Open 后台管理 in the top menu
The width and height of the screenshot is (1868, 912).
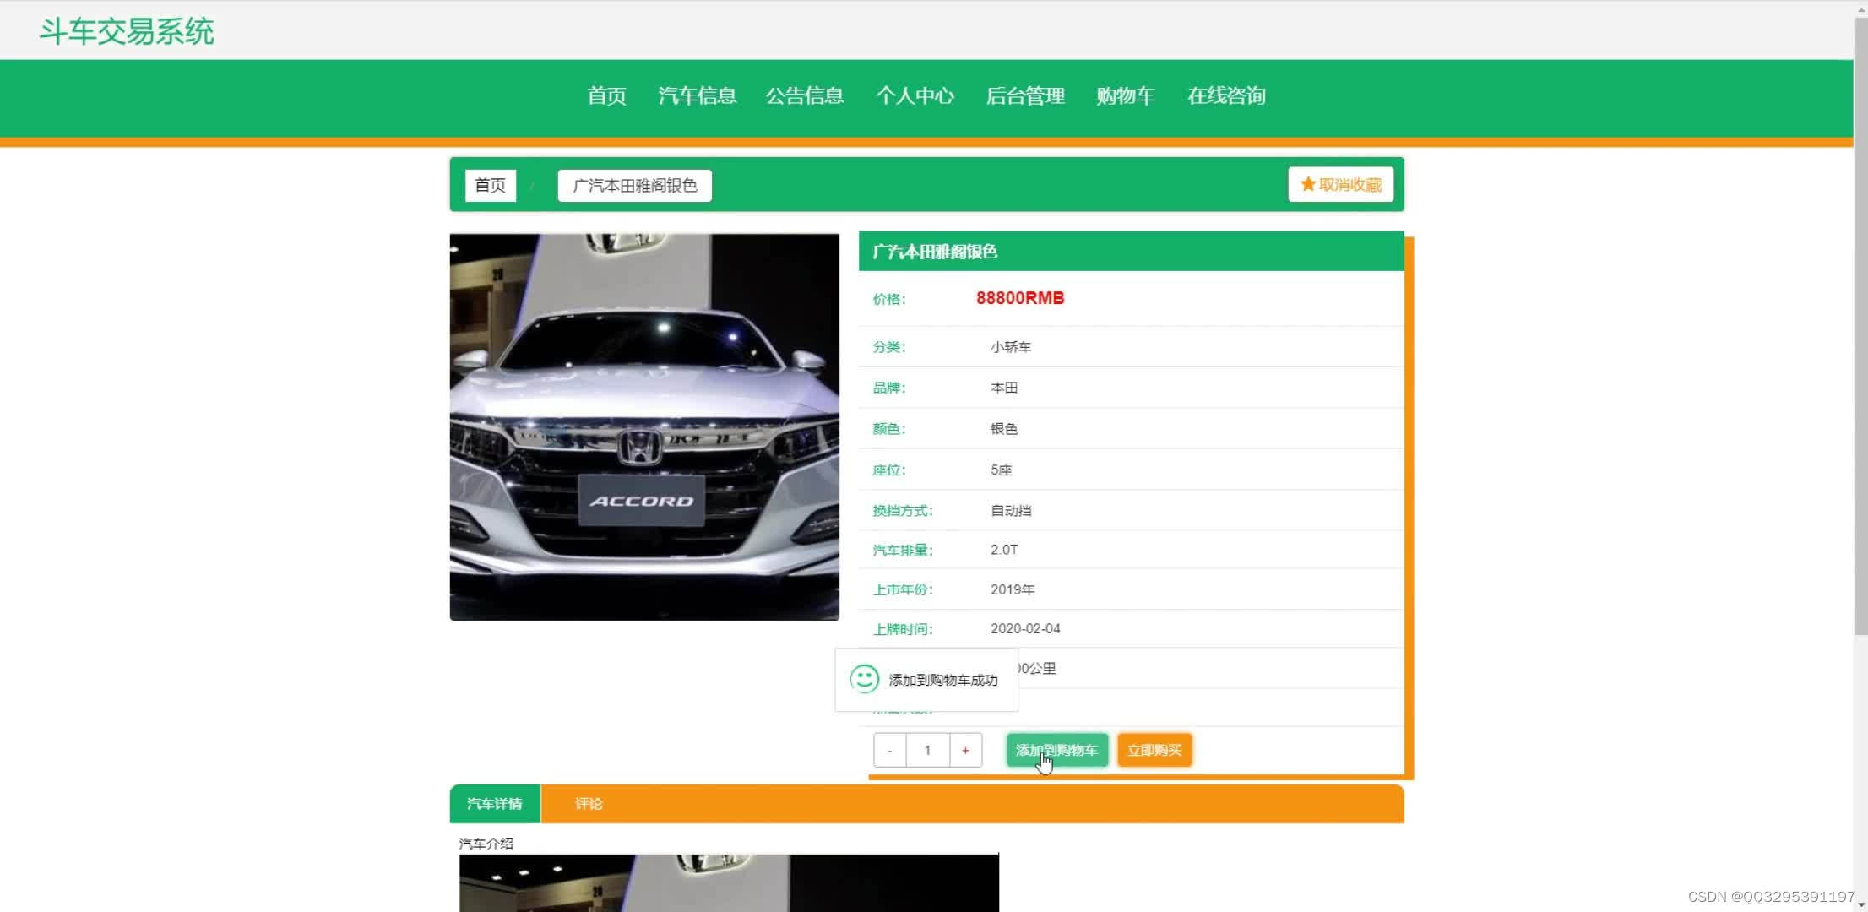click(1025, 95)
